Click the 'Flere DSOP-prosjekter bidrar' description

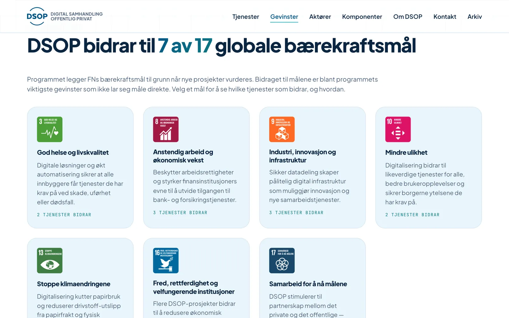194,308
